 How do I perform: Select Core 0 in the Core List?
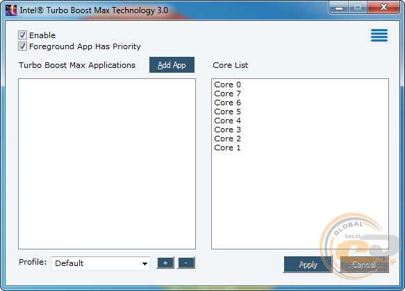point(227,85)
